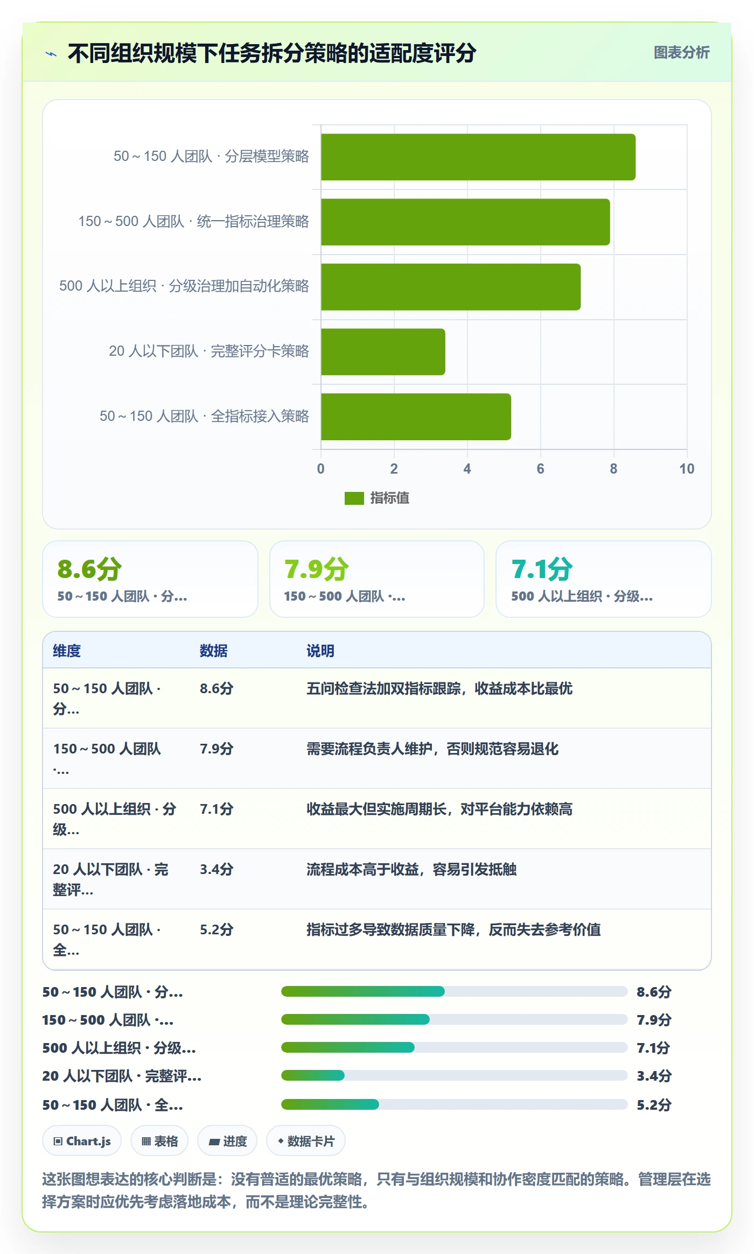
Task: Click the bar for 统一指标治理策略
Action: point(465,222)
